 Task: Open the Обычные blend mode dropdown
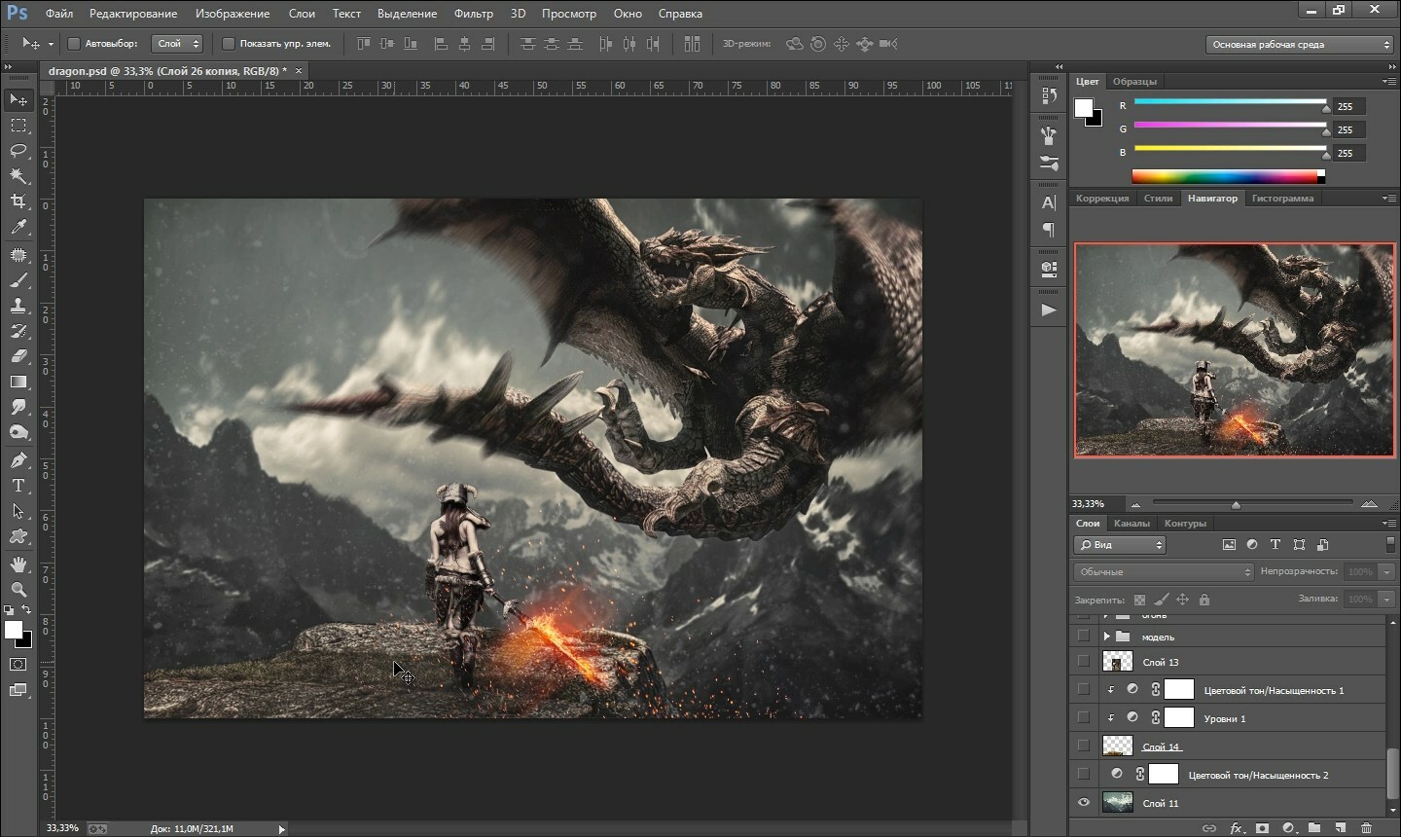1165,572
